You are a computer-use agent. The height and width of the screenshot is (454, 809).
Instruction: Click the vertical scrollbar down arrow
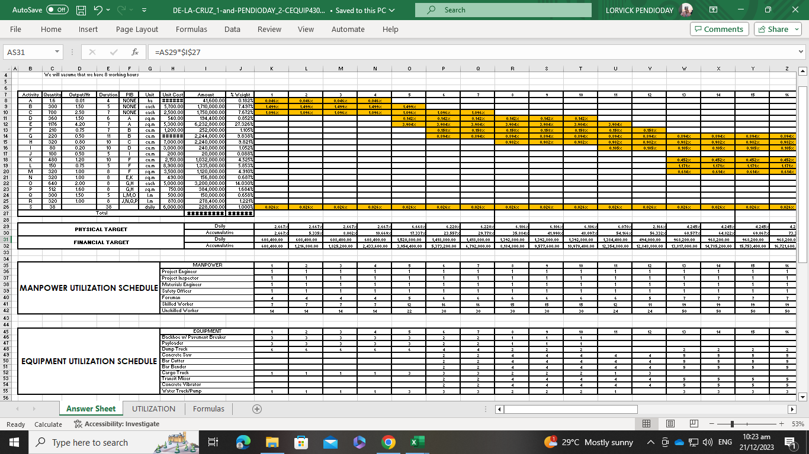click(803, 397)
